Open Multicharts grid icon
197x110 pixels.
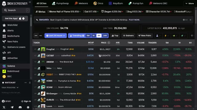click(4, 36)
